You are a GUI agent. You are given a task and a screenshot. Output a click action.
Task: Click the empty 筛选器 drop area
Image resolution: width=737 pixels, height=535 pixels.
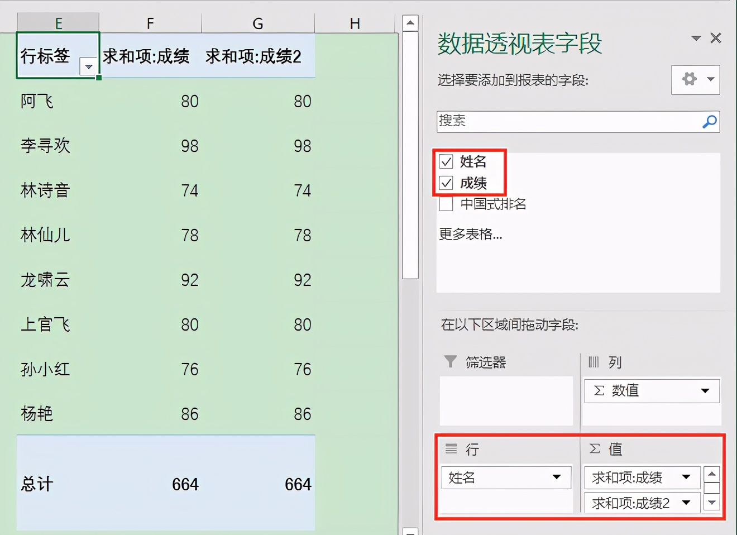click(x=506, y=401)
